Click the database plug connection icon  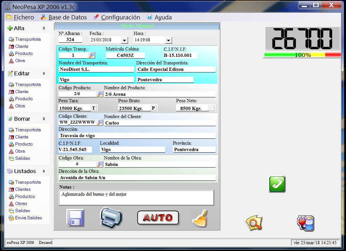point(306,223)
